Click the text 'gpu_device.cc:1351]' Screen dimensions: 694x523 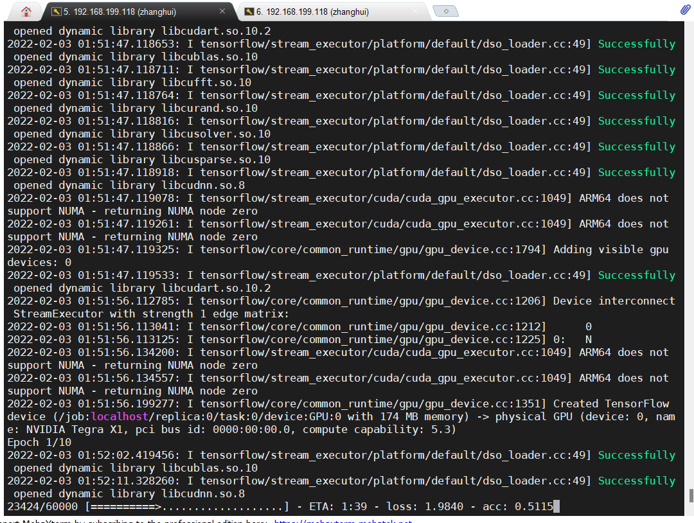point(486,403)
